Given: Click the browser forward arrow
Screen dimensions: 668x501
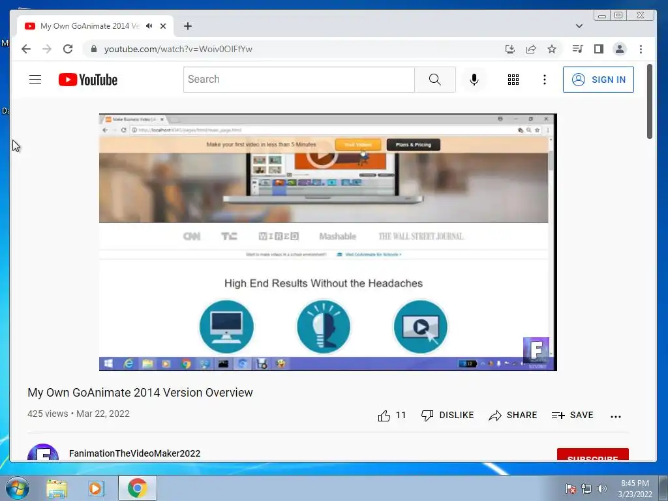Looking at the screenshot, I should coord(47,49).
